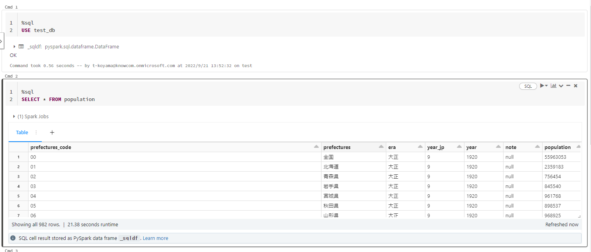Click the sort icon on the note column

[x=538, y=147]
